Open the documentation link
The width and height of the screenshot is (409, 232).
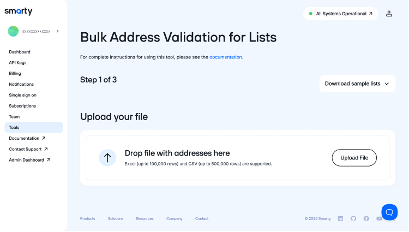pyautogui.click(x=226, y=57)
